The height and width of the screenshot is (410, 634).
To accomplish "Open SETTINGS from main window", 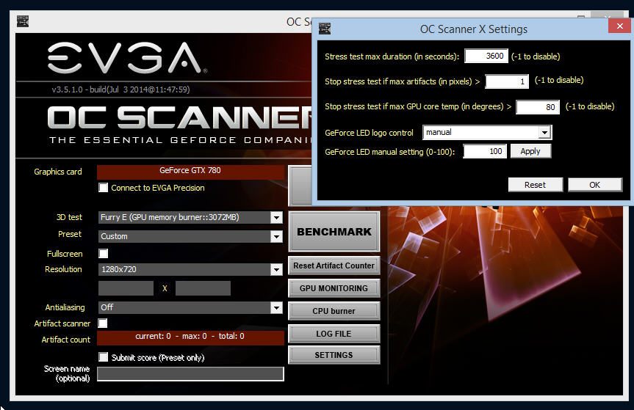I will tap(334, 355).
